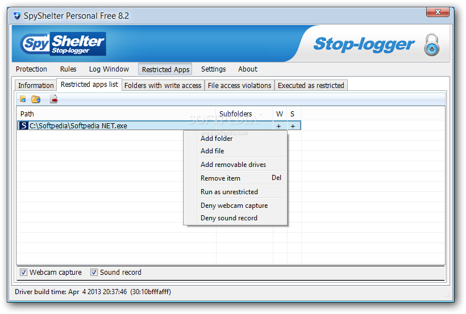Viewport: 466px width, 314px height.
Task: Choose Add file from the context menu
Action: [x=235, y=151]
